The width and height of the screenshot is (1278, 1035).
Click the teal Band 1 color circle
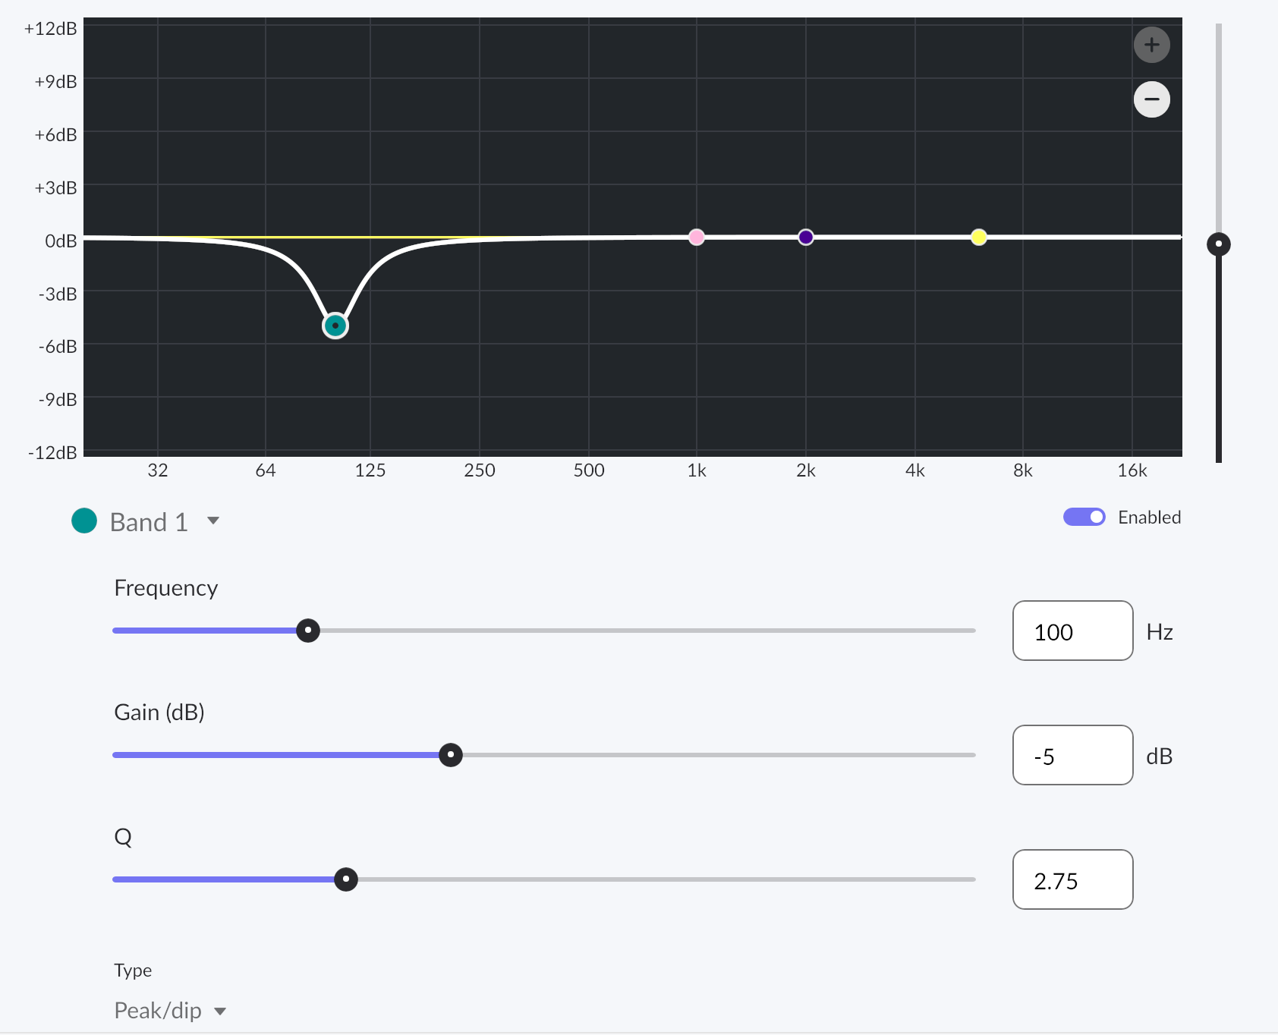84,521
